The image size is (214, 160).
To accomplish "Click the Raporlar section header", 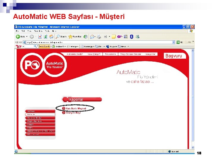I will pos(82,99).
